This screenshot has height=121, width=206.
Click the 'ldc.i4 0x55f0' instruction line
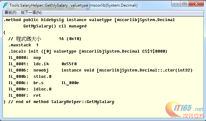tap(43, 64)
